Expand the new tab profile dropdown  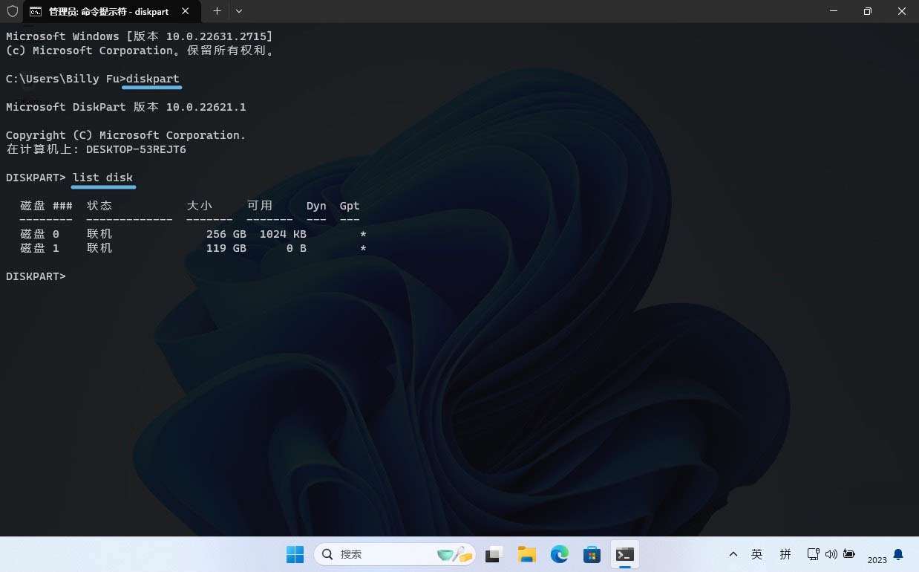(239, 11)
